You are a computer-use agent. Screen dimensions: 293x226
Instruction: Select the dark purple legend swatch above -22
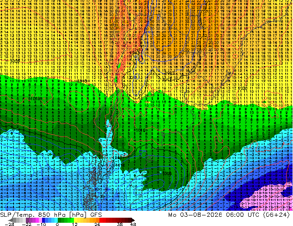(27, 220)
